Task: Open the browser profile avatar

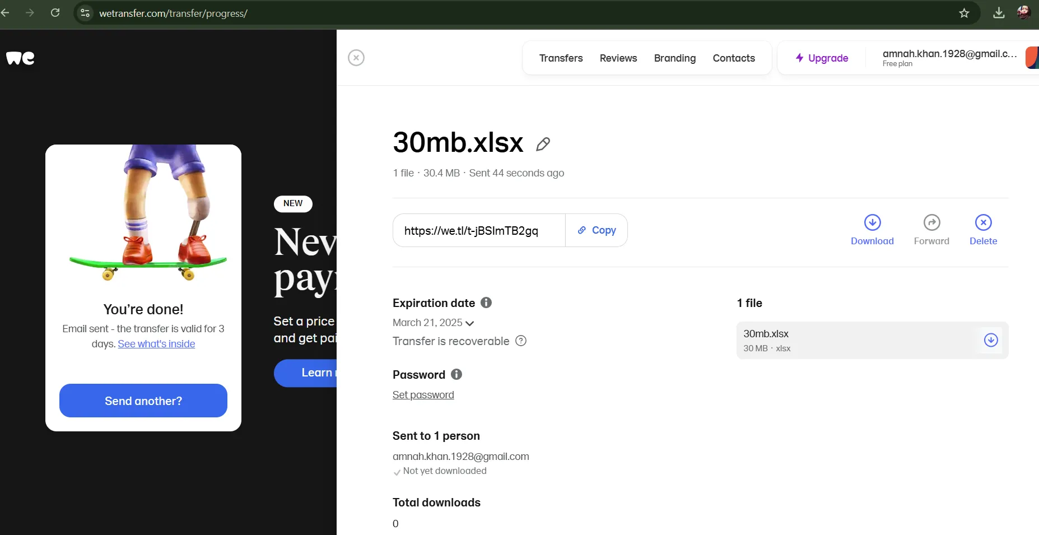Action: (1024, 12)
